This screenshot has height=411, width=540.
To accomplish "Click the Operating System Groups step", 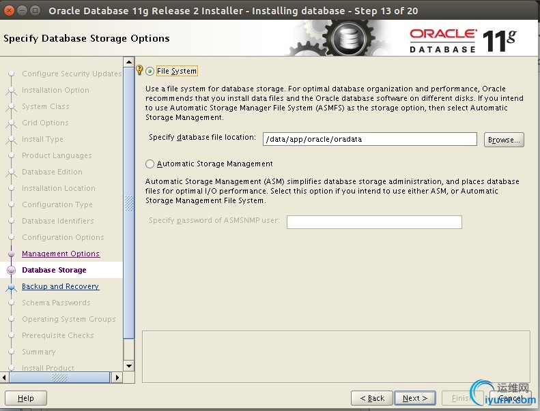I will [x=69, y=319].
